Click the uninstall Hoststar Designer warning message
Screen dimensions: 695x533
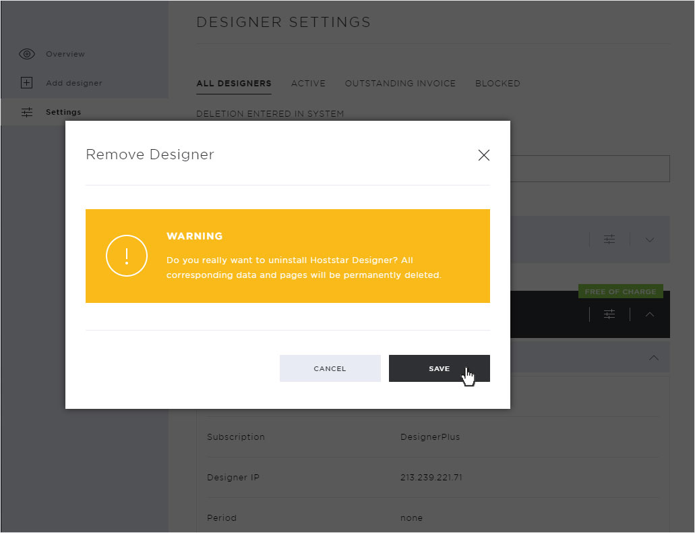coord(304,268)
